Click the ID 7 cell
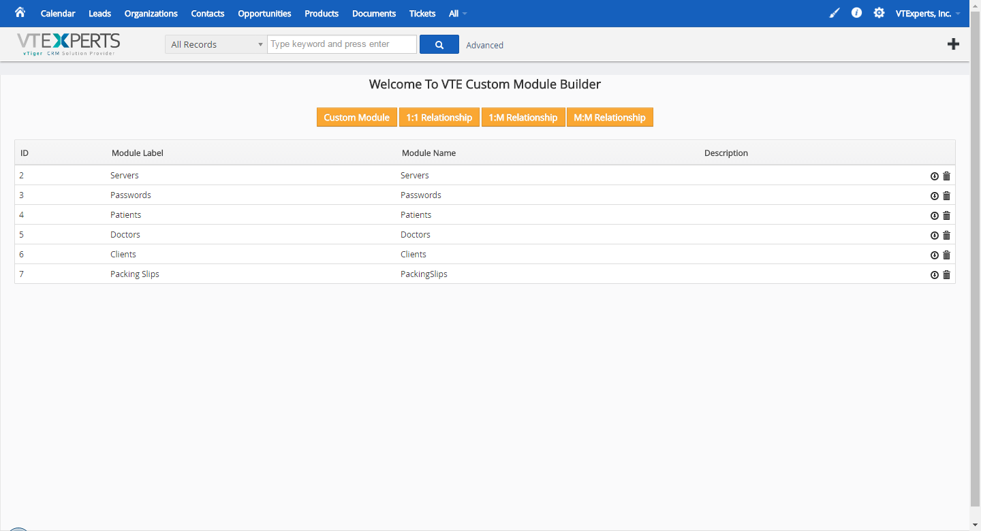This screenshot has width=981, height=531. [22, 274]
